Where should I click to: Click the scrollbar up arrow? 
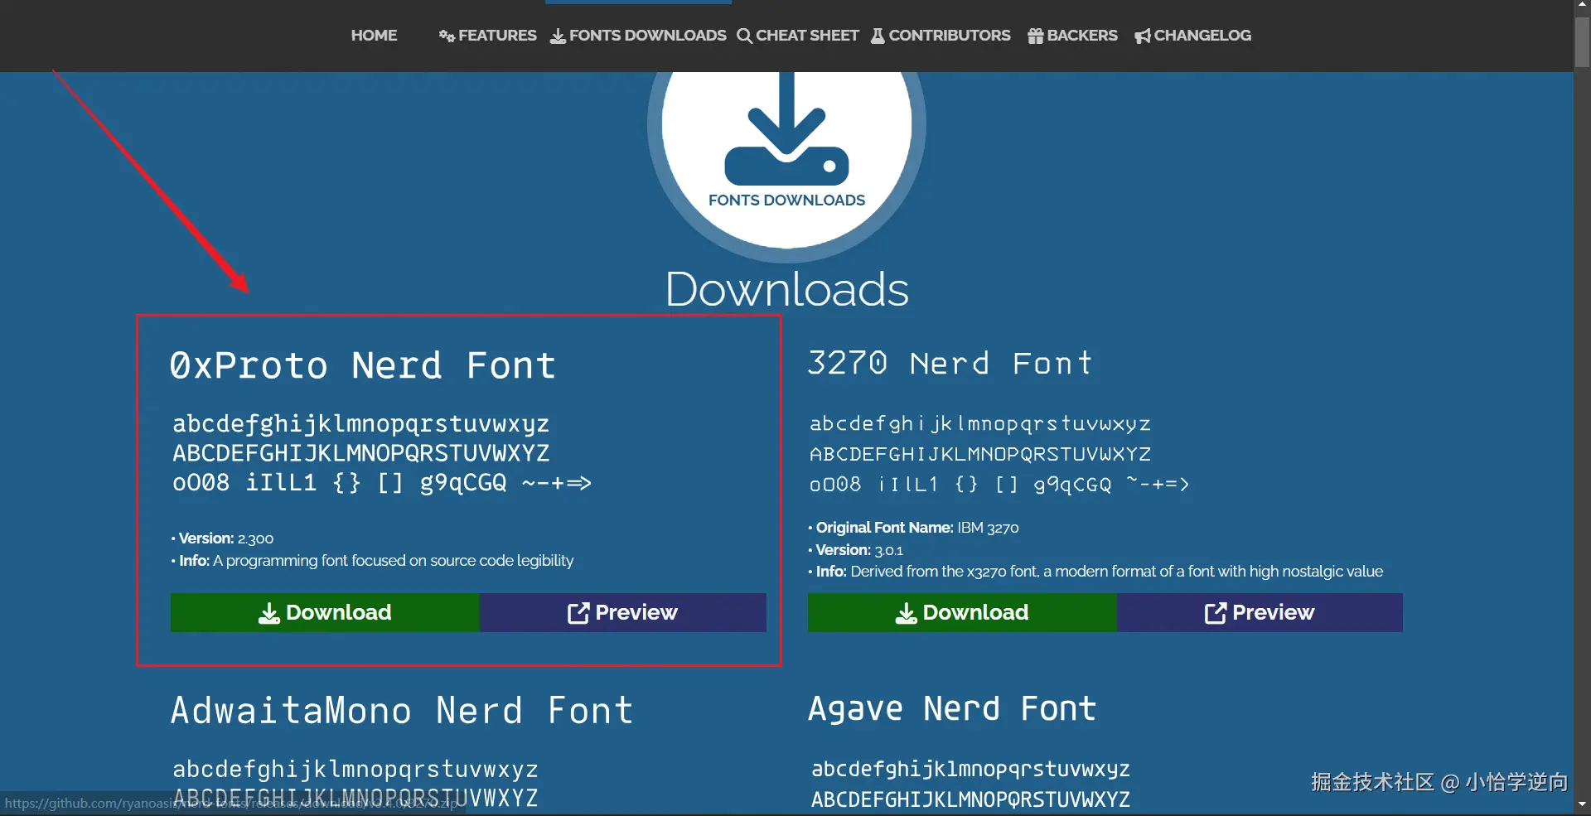point(1583,6)
